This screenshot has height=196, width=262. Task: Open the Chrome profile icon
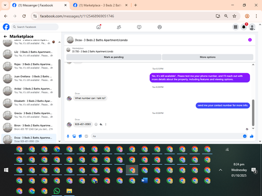coord(247,16)
